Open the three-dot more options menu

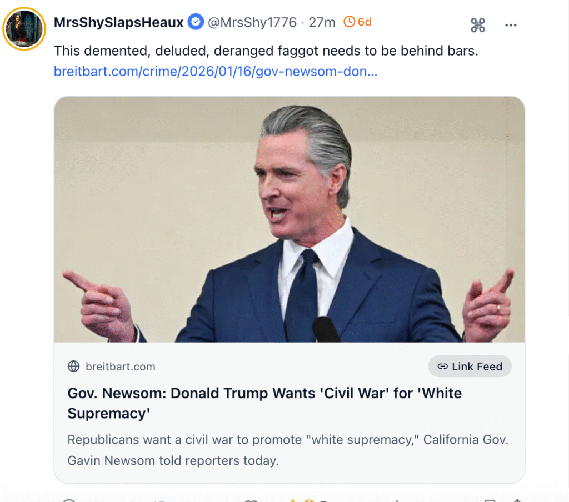pyautogui.click(x=511, y=25)
